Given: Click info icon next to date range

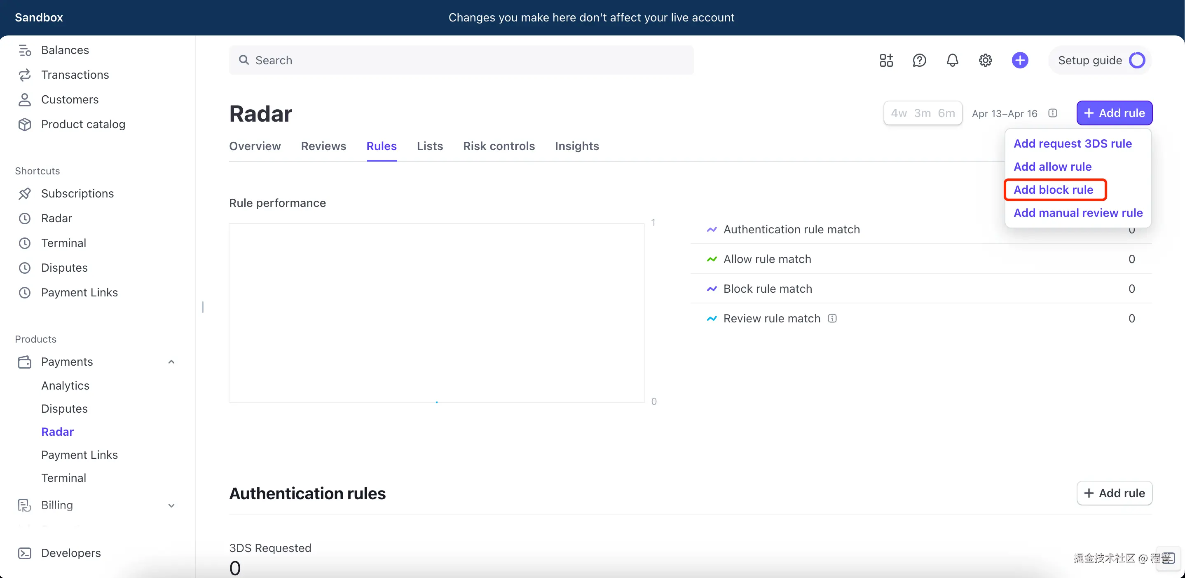Looking at the screenshot, I should (x=1053, y=113).
